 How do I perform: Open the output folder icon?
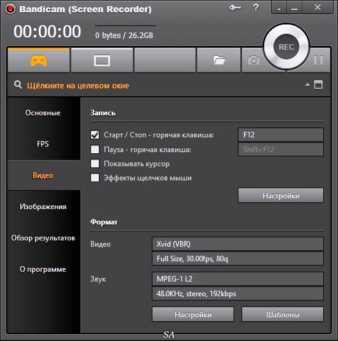[x=219, y=60]
